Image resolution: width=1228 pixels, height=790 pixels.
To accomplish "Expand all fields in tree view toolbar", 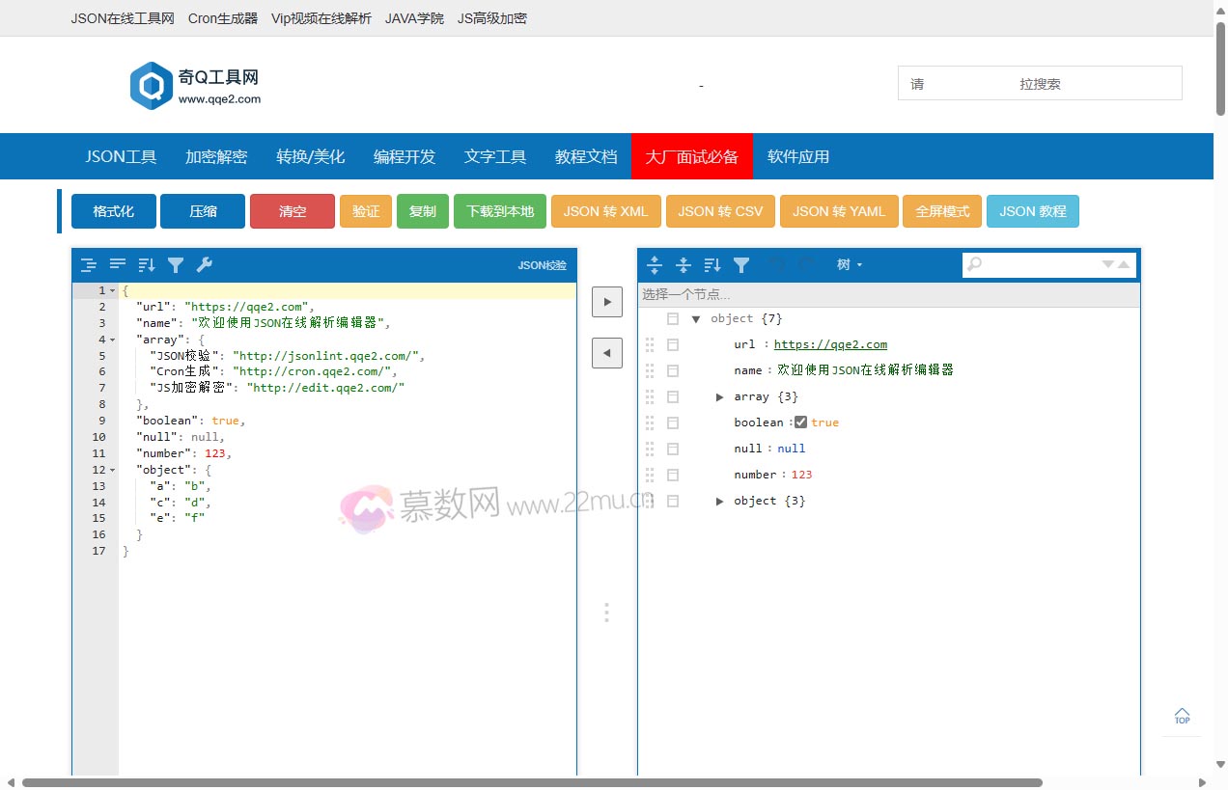I will pyautogui.click(x=655, y=265).
